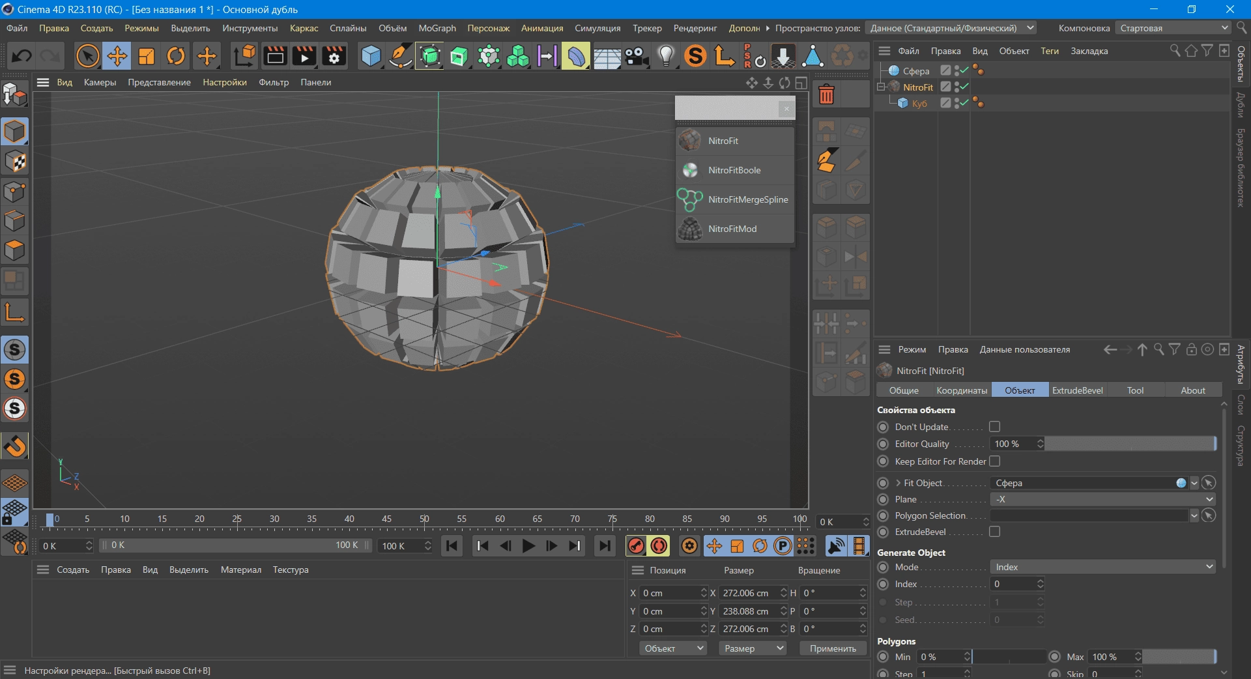Toggle the visibility dots of Куб object
This screenshot has width=1251, height=679.
[956, 103]
